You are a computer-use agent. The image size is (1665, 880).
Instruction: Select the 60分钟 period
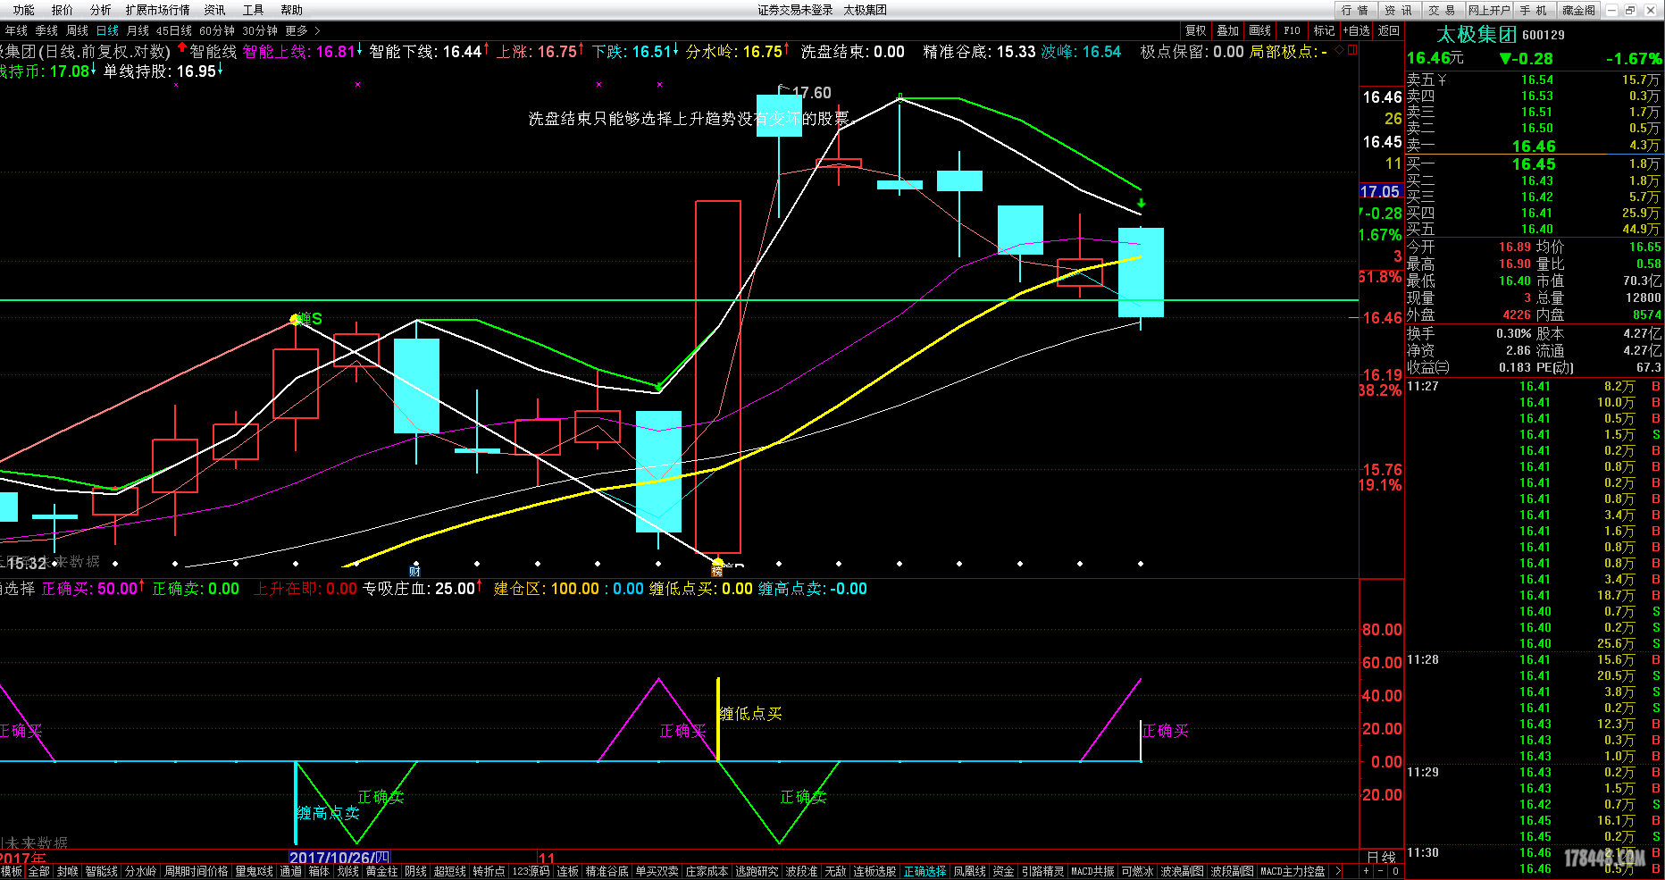[x=217, y=30]
